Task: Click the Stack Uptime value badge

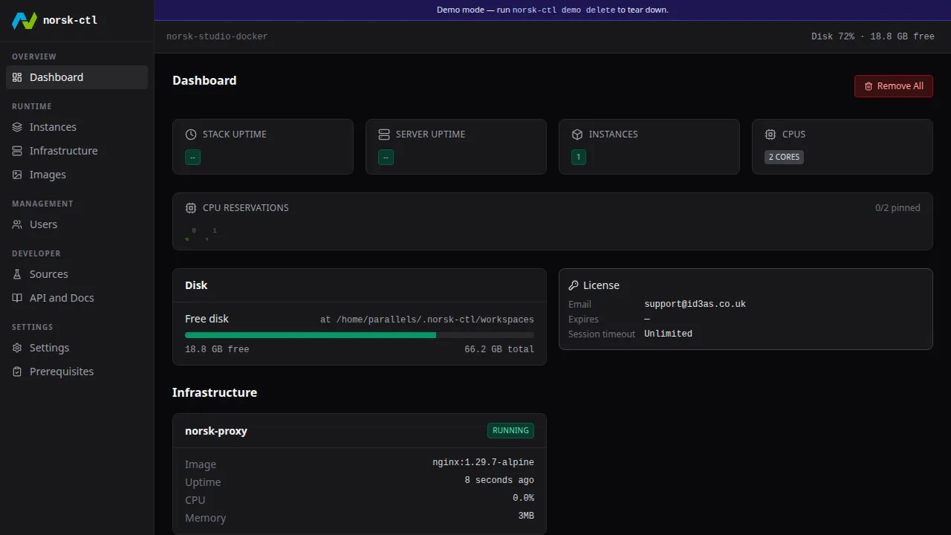Action: tap(192, 158)
